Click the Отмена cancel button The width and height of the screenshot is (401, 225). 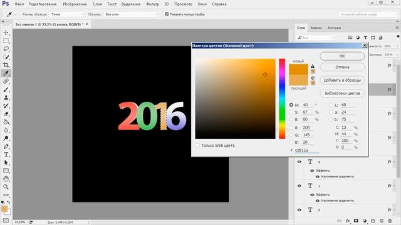pyautogui.click(x=342, y=67)
